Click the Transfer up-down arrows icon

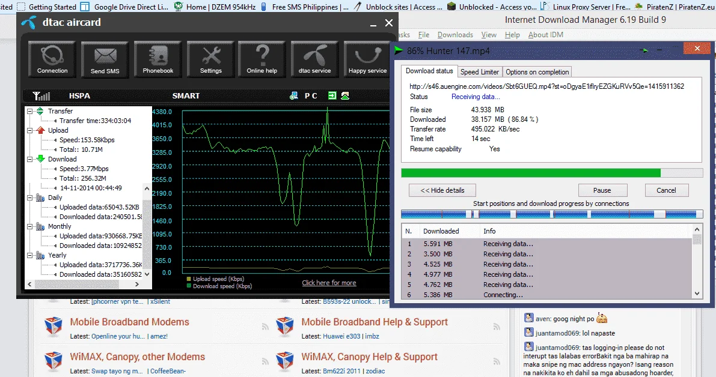[x=40, y=111]
